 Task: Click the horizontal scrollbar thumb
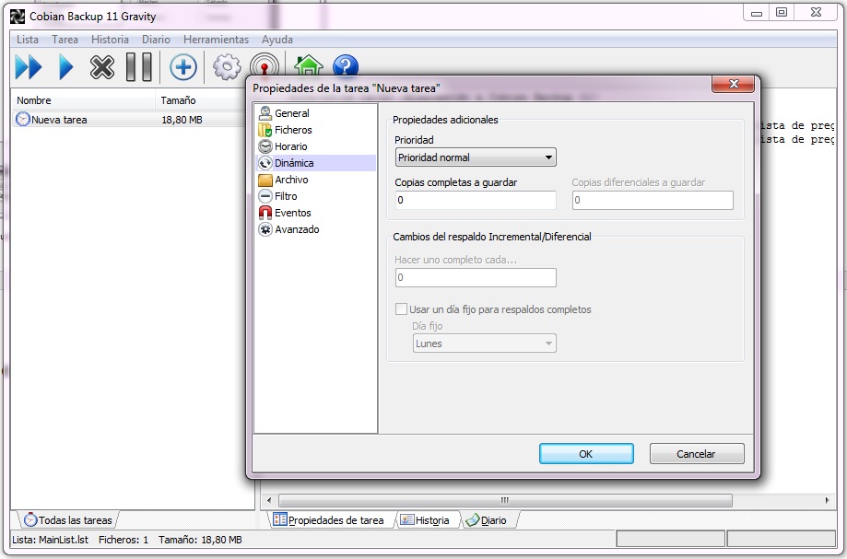(x=505, y=500)
